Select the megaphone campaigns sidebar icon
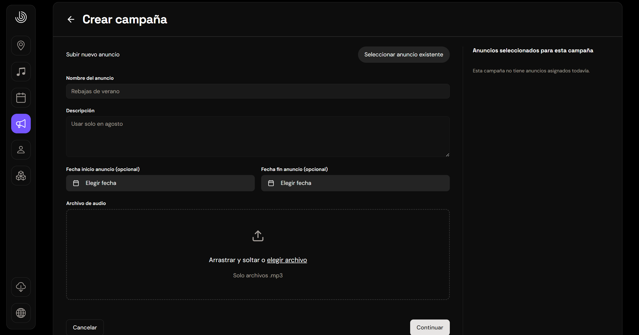The height and width of the screenshot is (335, 639). pyautogui.click(x=21, y=124)
